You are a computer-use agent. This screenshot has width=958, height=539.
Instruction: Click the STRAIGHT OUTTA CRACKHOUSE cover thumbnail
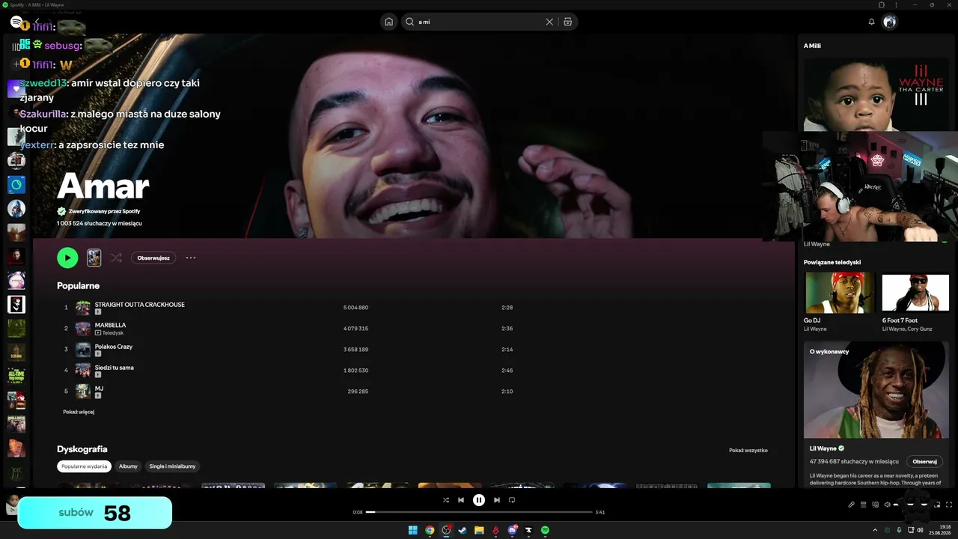83,308
